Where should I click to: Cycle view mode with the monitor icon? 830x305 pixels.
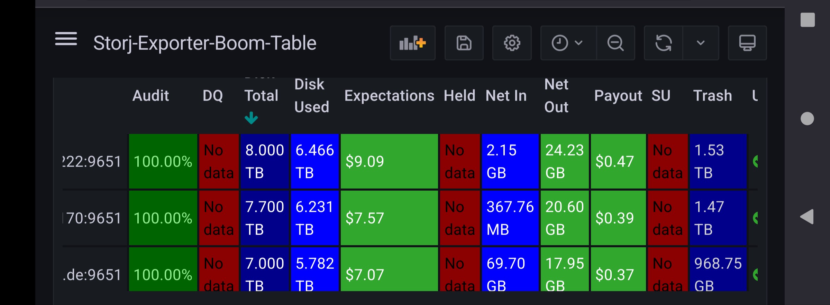(747, 43)
